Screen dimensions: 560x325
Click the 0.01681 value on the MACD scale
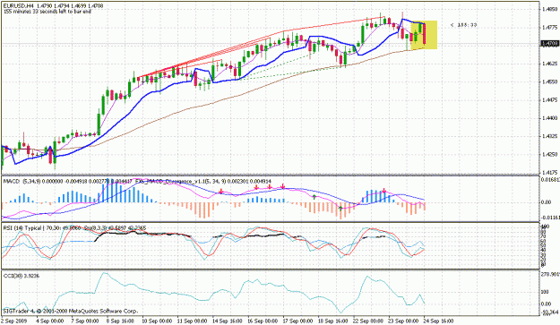tap(550, 180)
